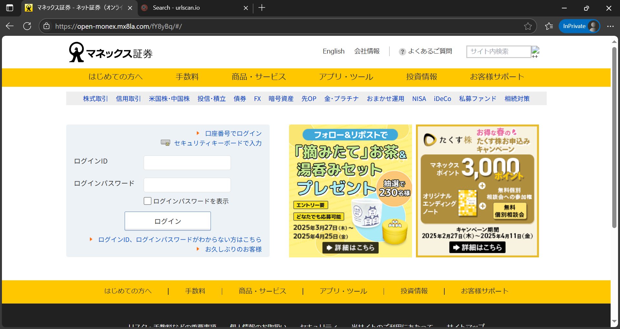
Task: Open the forgotten login ID/password link
Action: point(180,239)
